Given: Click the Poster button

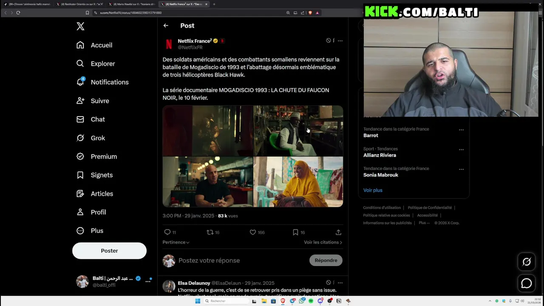Looking at the screenshot, I should point(109,251).
